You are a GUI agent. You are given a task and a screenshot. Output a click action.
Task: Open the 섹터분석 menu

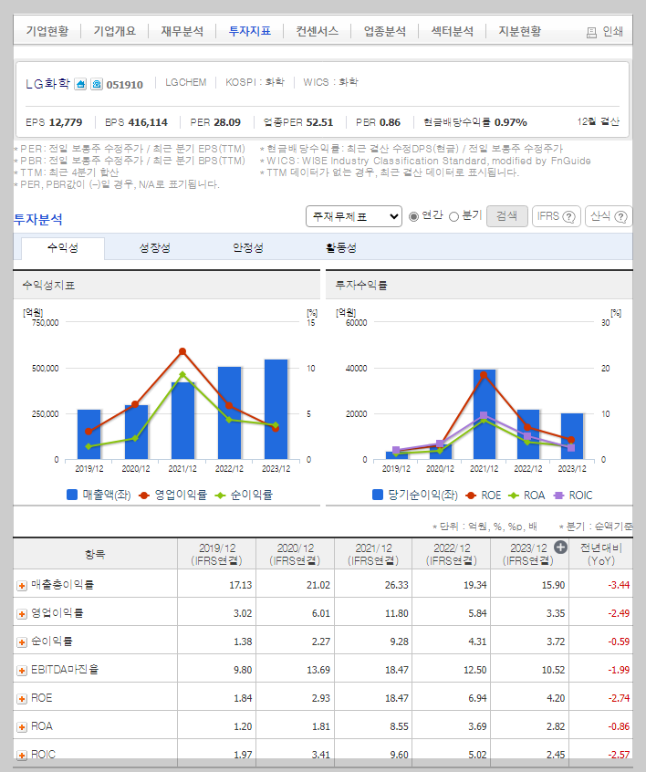click(x=453, y=31)
